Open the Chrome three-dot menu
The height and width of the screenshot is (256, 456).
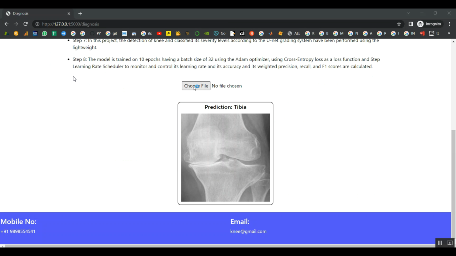tap(450, 24)
